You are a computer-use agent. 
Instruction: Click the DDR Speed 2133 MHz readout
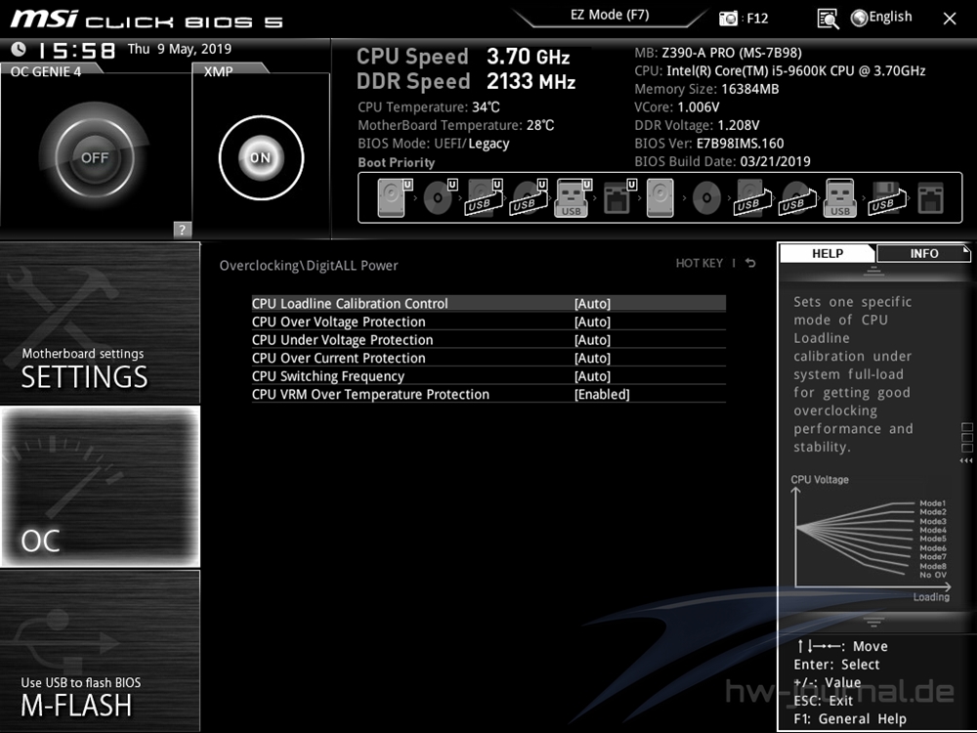[465, 81]
